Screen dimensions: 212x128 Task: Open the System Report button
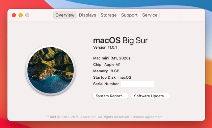110,96
